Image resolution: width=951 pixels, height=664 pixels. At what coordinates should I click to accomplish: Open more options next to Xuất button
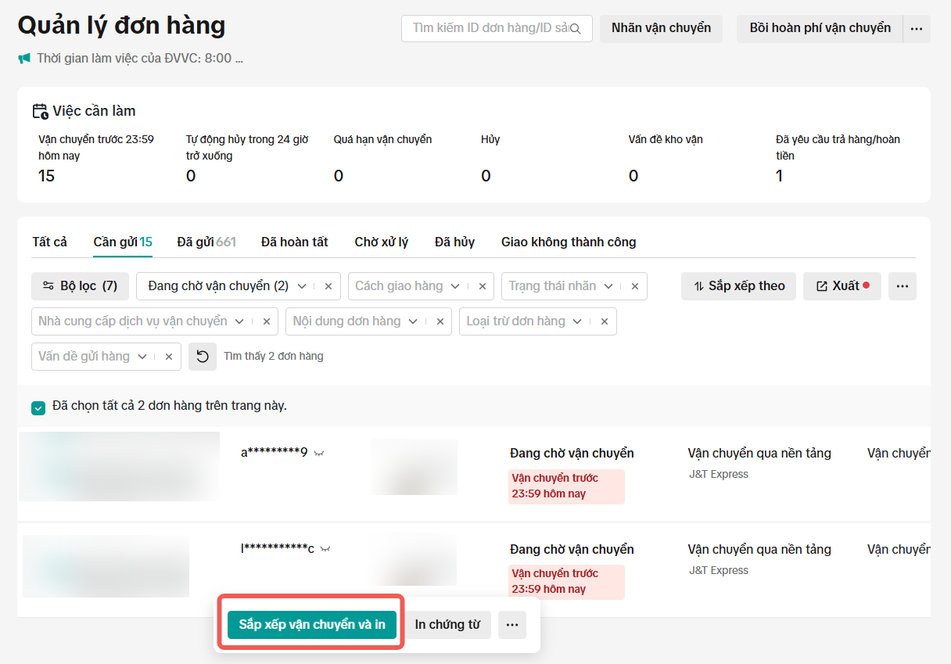pyautogui.click(x=903, y=286)
